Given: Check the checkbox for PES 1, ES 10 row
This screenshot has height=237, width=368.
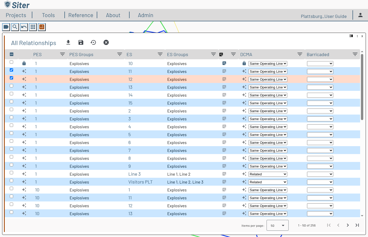Looking at the screenshot, I should tap(11, 62).
